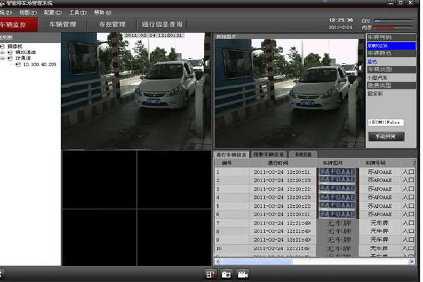The height and width of the screenshot is (282, 423).
Task: Select table row number 2
Action: point(314,180)
